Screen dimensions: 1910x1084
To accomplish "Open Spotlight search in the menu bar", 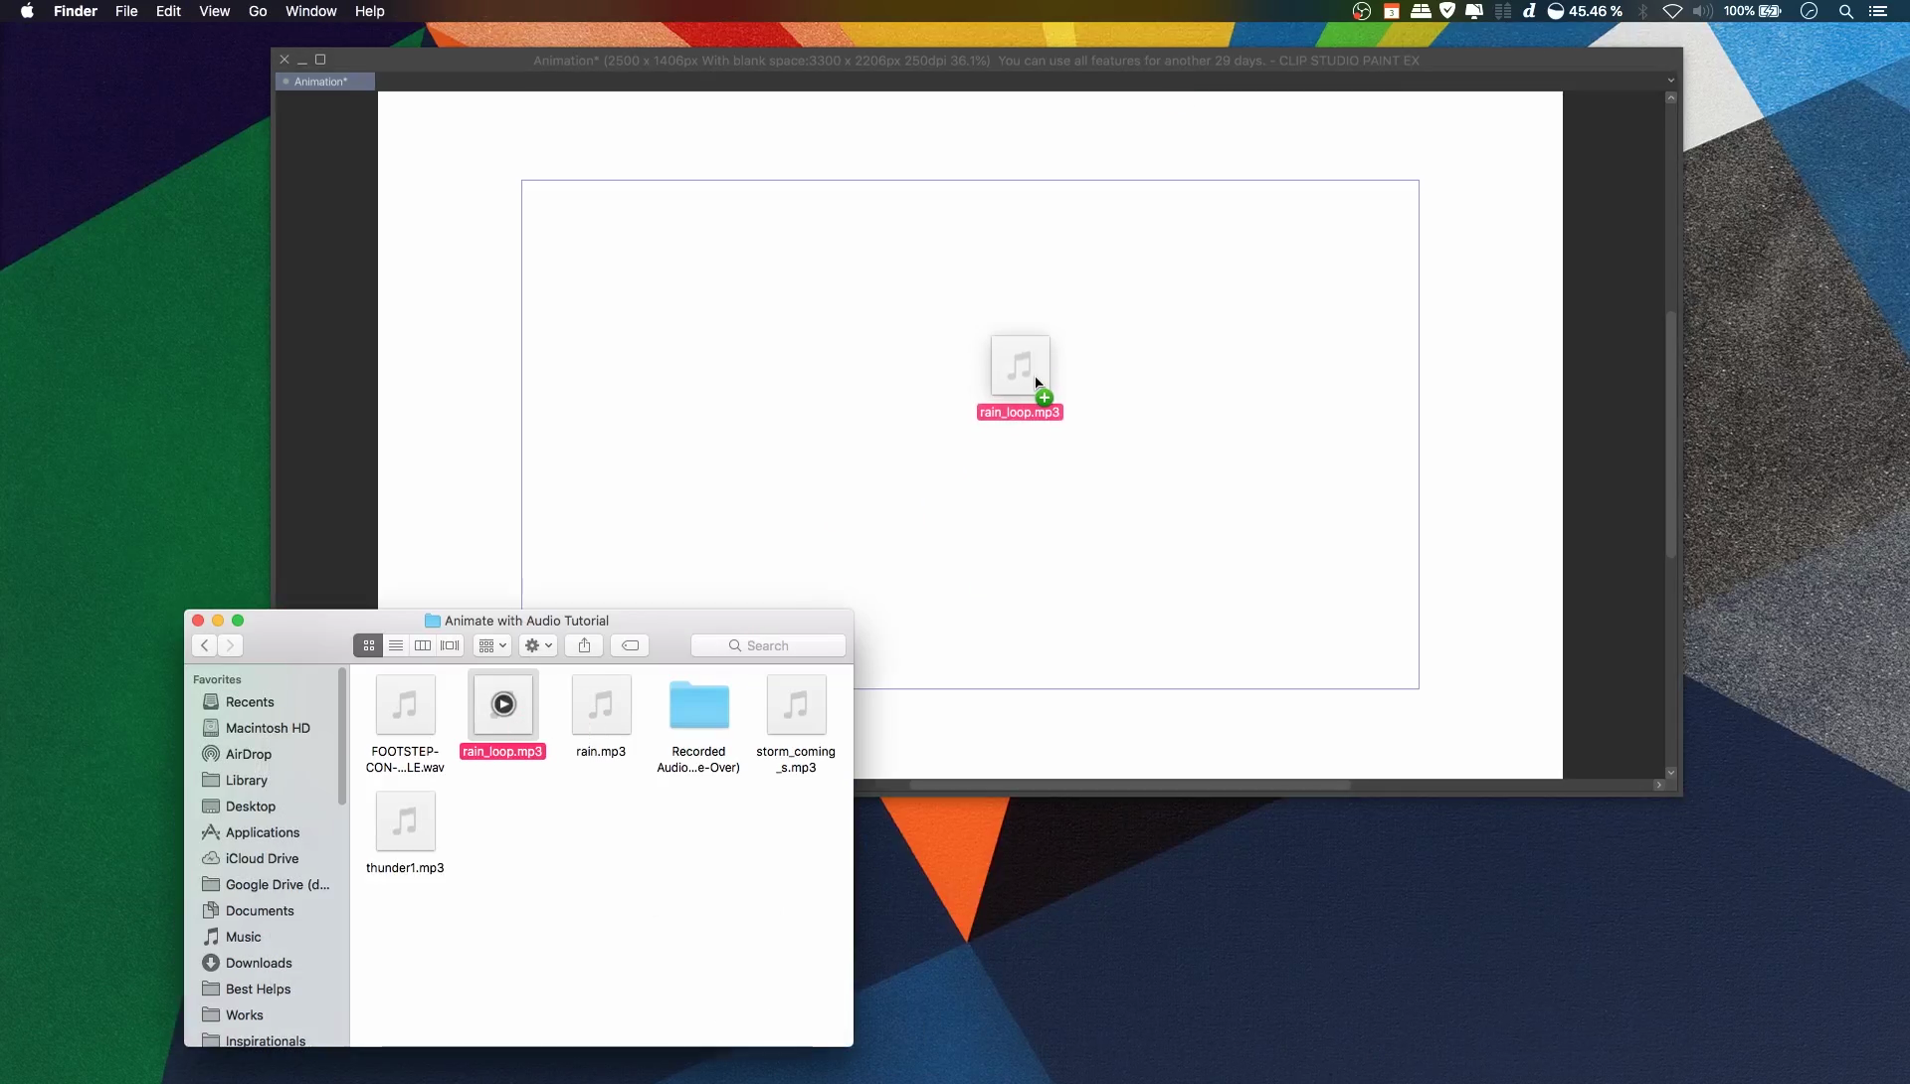I will click(x=1845, y=11).
